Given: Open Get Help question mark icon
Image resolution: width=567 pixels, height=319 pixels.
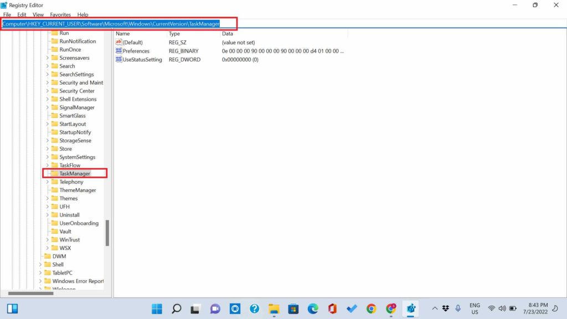Looking at the screenshot, I should [x=255, y=308].
